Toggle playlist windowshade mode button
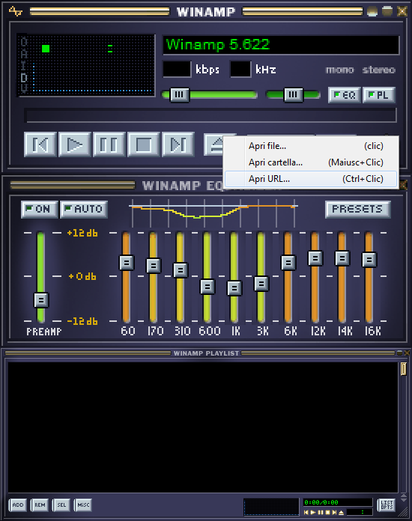The height and width of the screenshot is (521, 412). [399, 353]
